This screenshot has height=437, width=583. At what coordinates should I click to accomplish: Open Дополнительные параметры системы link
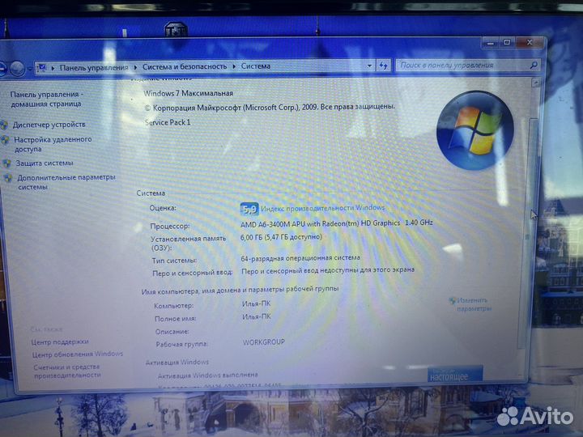(66, 182)
